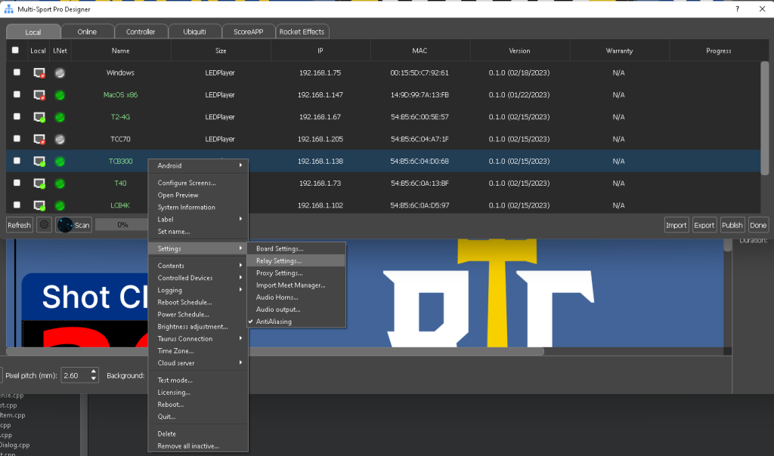Click the green I.Net indicator for MacOS x86
Image resolution: width=774 pixels, height=456 pixels.
coord(60,95)
